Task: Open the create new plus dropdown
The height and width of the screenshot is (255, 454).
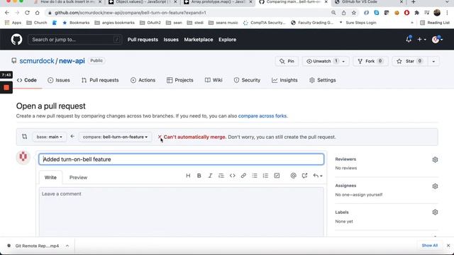Action: [x=421, y=40]
